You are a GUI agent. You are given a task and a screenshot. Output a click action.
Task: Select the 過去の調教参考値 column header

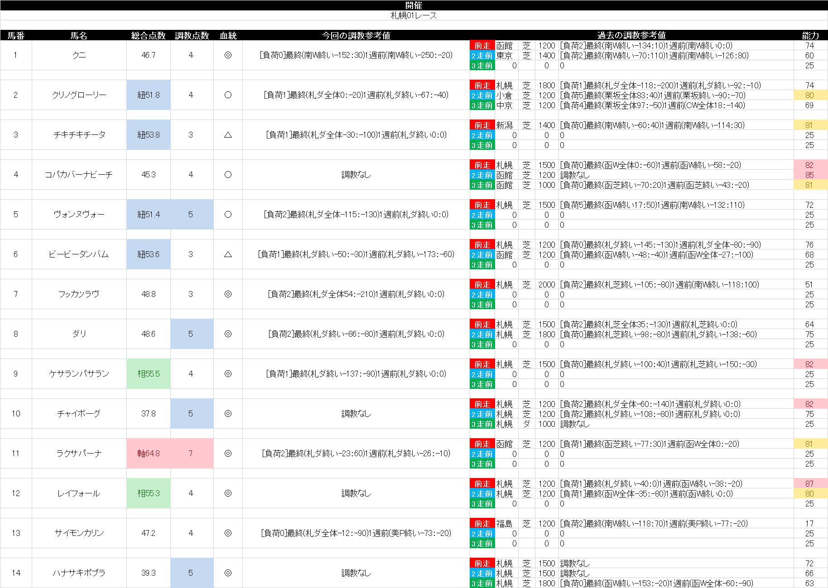tap(631, 35)
